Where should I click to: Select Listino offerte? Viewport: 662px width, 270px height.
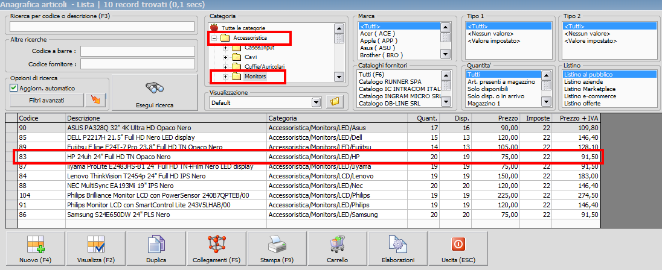582,103
